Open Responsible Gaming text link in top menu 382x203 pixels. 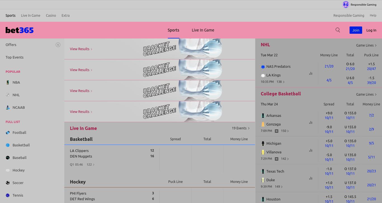349,16
